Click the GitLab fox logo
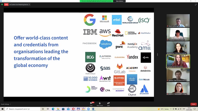Viewport: 198px width, 111px height. coord(120,68)
